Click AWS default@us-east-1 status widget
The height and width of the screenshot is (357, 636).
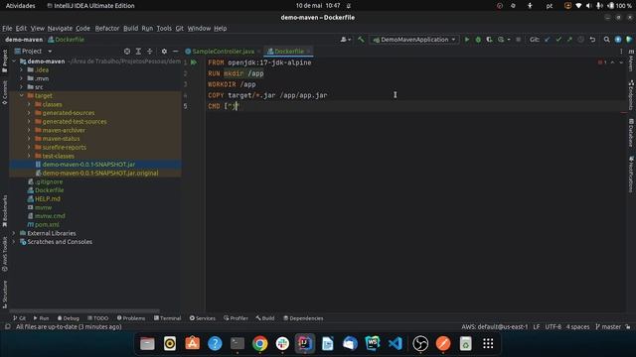point(495,326)
